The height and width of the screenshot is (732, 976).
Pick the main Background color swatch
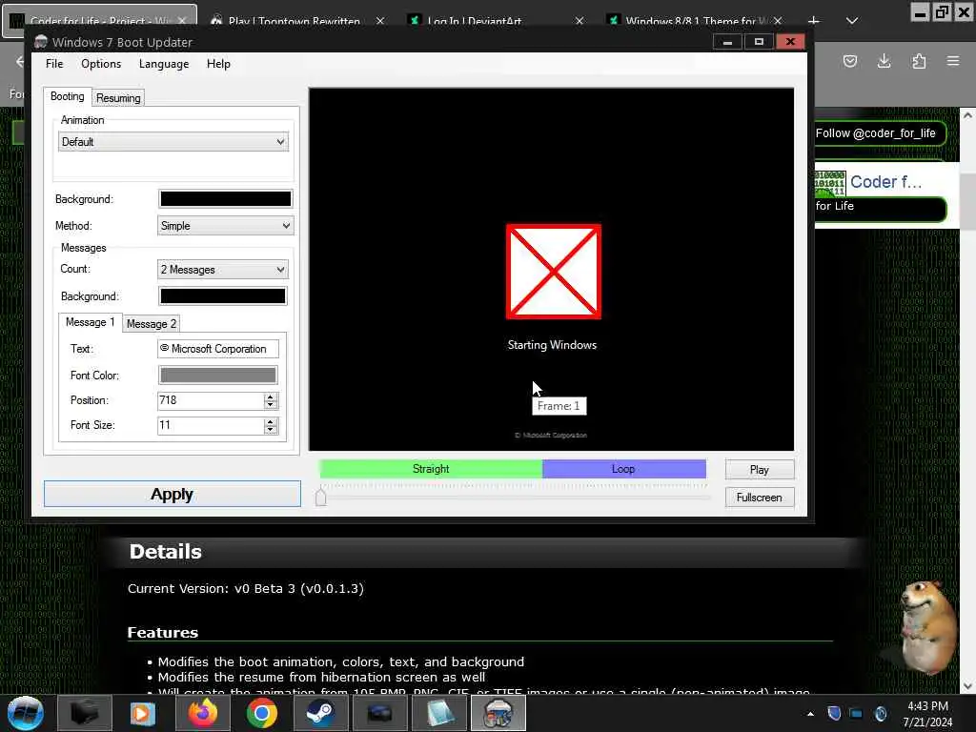click(225, 198)
